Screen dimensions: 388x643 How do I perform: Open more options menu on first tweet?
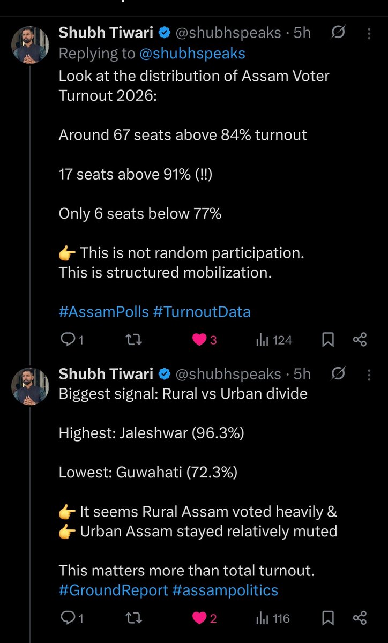370,33
